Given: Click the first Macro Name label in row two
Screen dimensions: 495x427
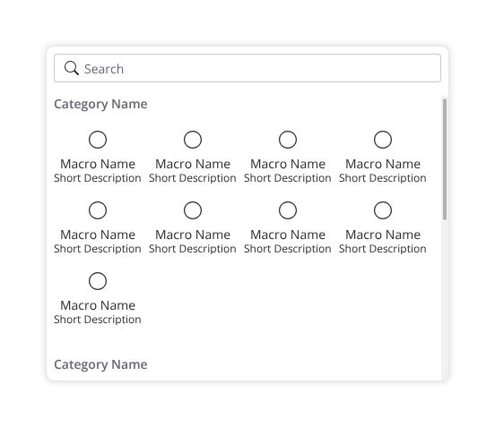Looking at the screenshot, I should [x=98, y=235].
